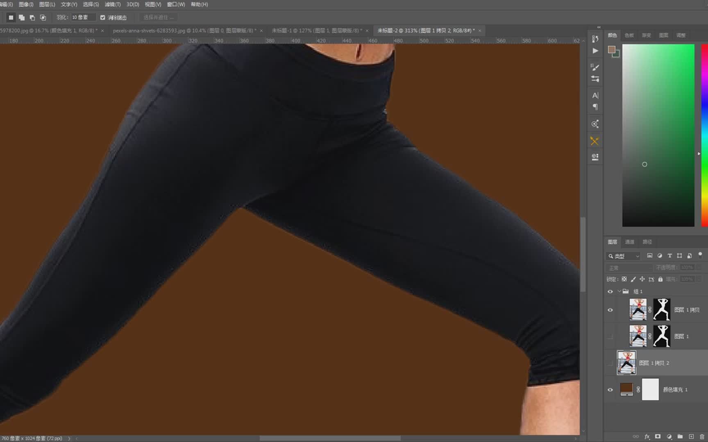Viewport: 708px width, 442px height.
Task: Open the Actions panel play icon
Action: pos(595,51)
